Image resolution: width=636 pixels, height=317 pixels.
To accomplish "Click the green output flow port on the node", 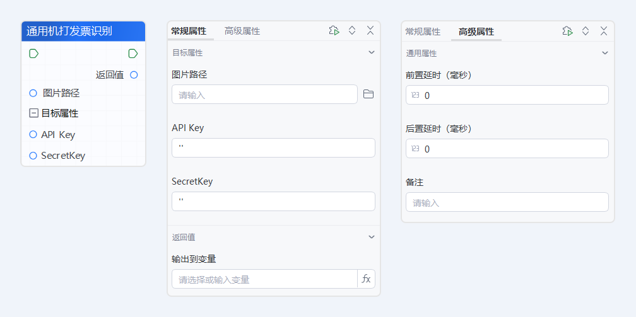I will 133,54.
